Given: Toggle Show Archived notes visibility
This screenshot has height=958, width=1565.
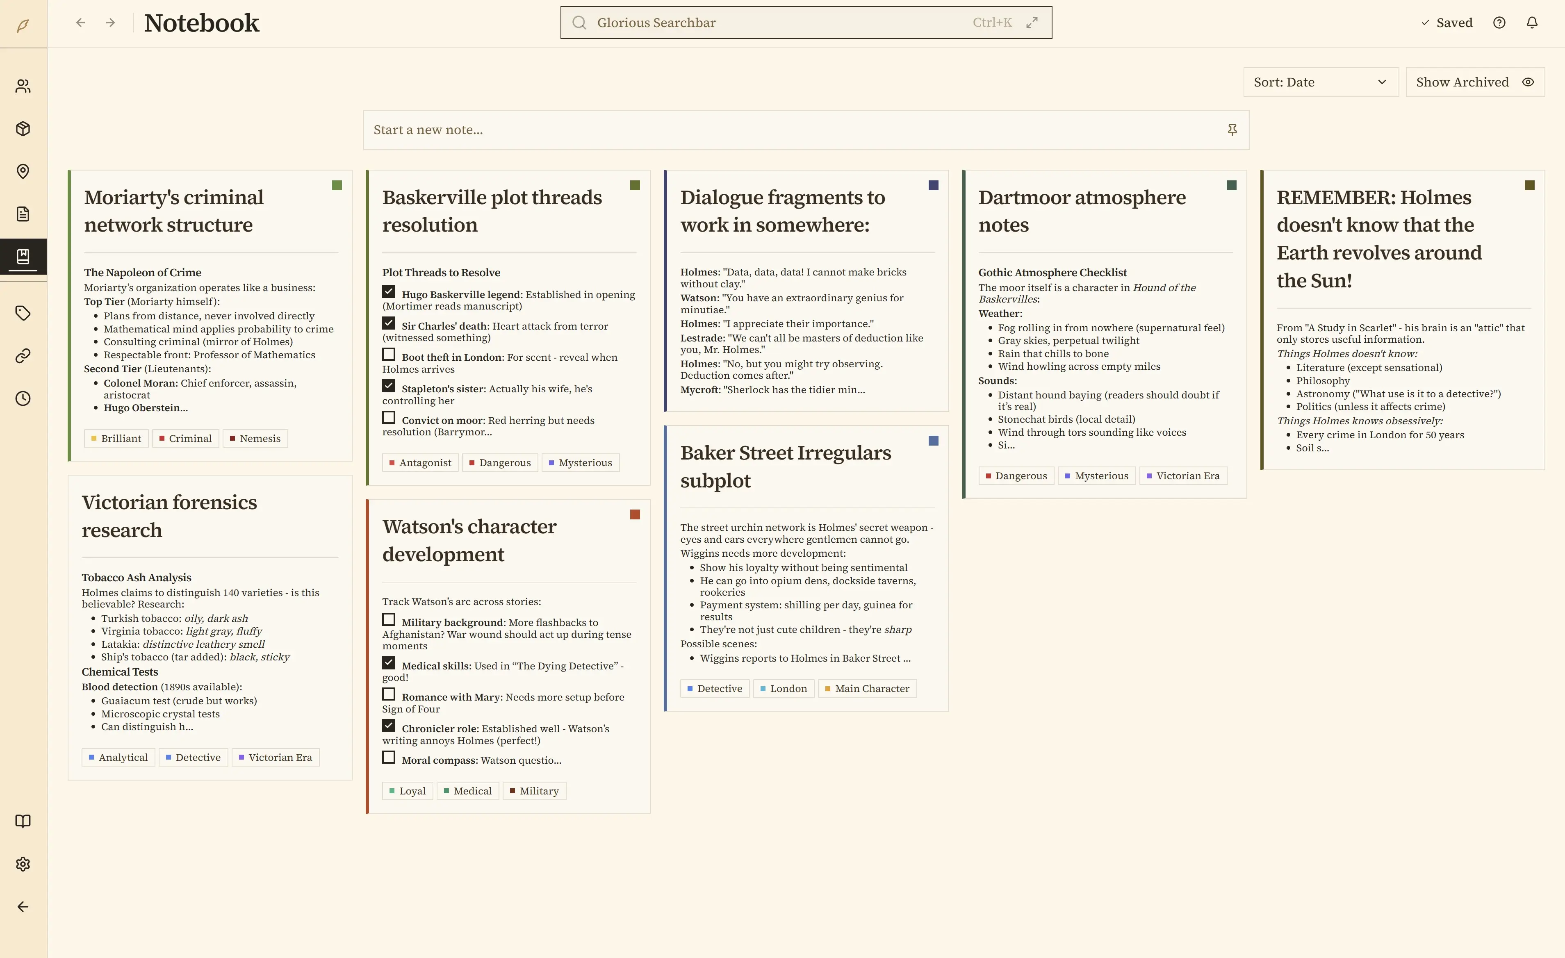Looking at the screenshot, I should pyautogui.click(x=1474, y=82).
